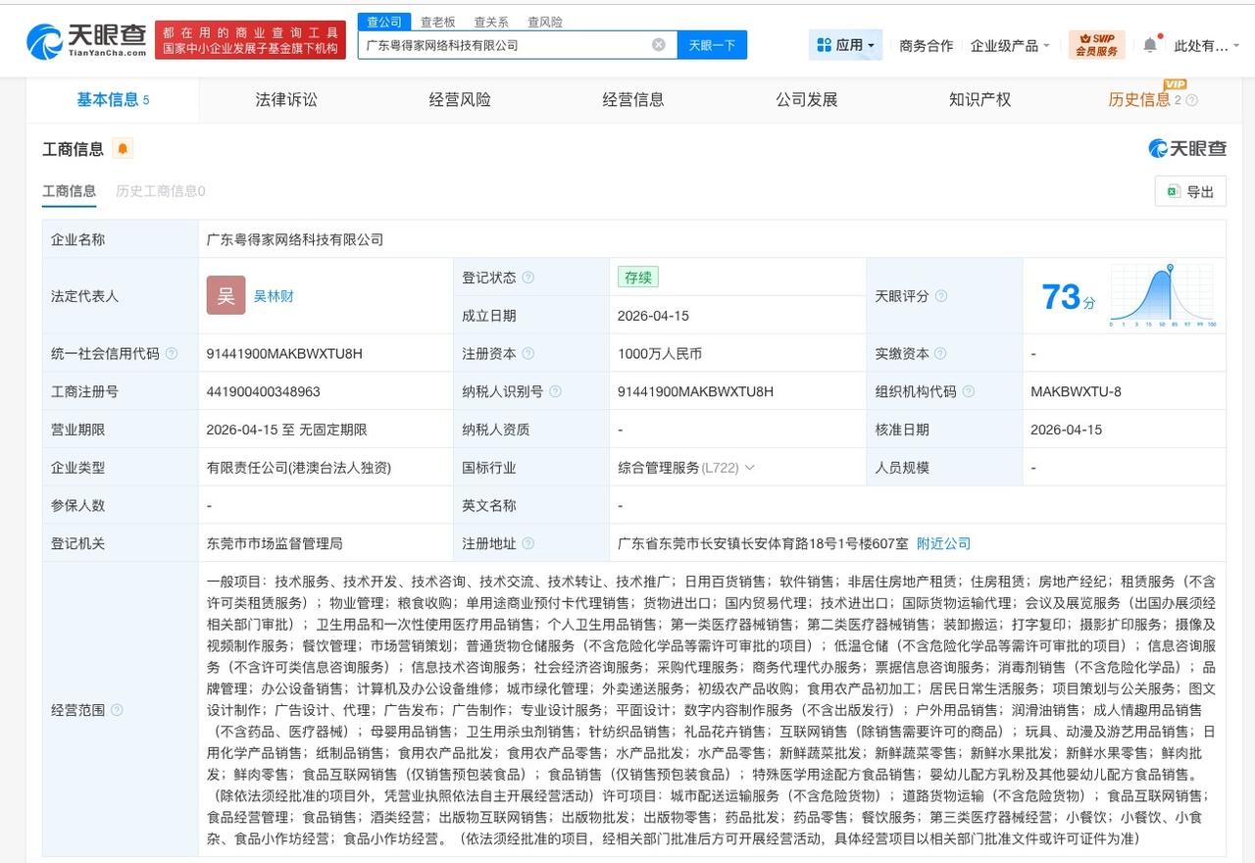The image size is (1255, 863).
Task: Expand the 综合管理服务(L722) industry dropdown
Action: (750, 468)
